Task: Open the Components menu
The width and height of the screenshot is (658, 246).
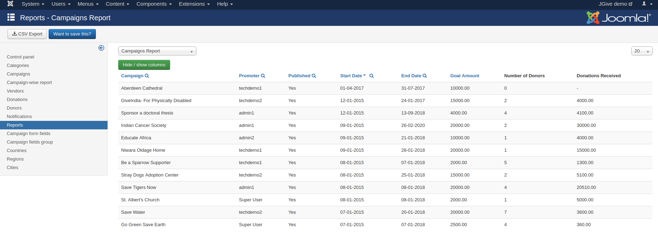Action: pyautogui.click(x=154, y=4)
